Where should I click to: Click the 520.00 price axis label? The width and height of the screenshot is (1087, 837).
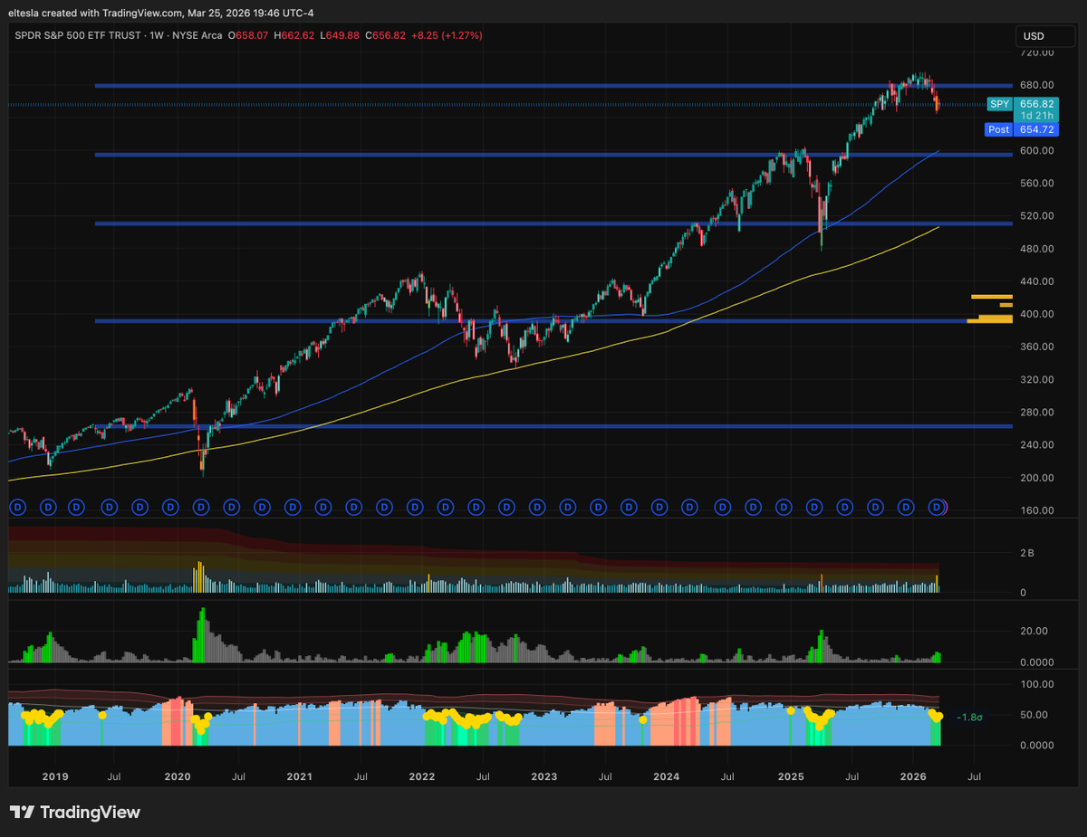(x=1036, y=216)
